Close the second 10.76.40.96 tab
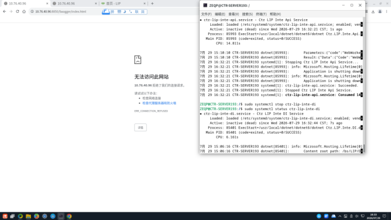 point(96,3)
